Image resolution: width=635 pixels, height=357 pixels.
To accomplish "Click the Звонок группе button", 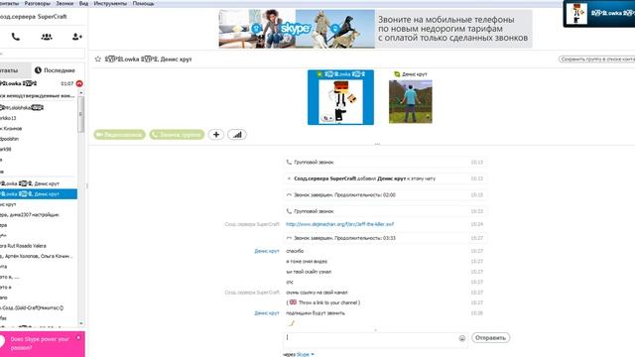I will tap(177, 135).
